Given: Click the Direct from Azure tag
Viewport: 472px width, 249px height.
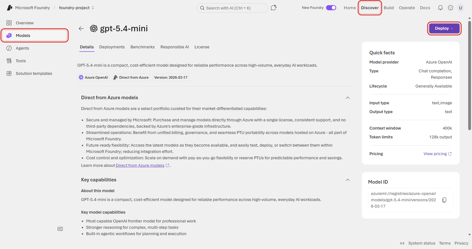Looking at the screenshot, I should pyautogui.click(x=131, y=77).
